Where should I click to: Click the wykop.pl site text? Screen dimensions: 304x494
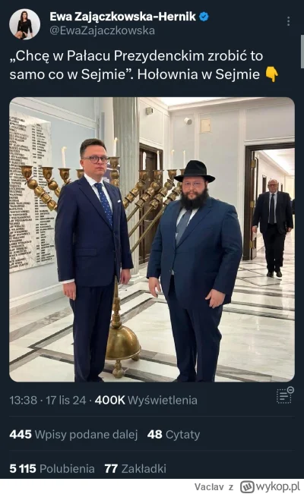(277, 486)
